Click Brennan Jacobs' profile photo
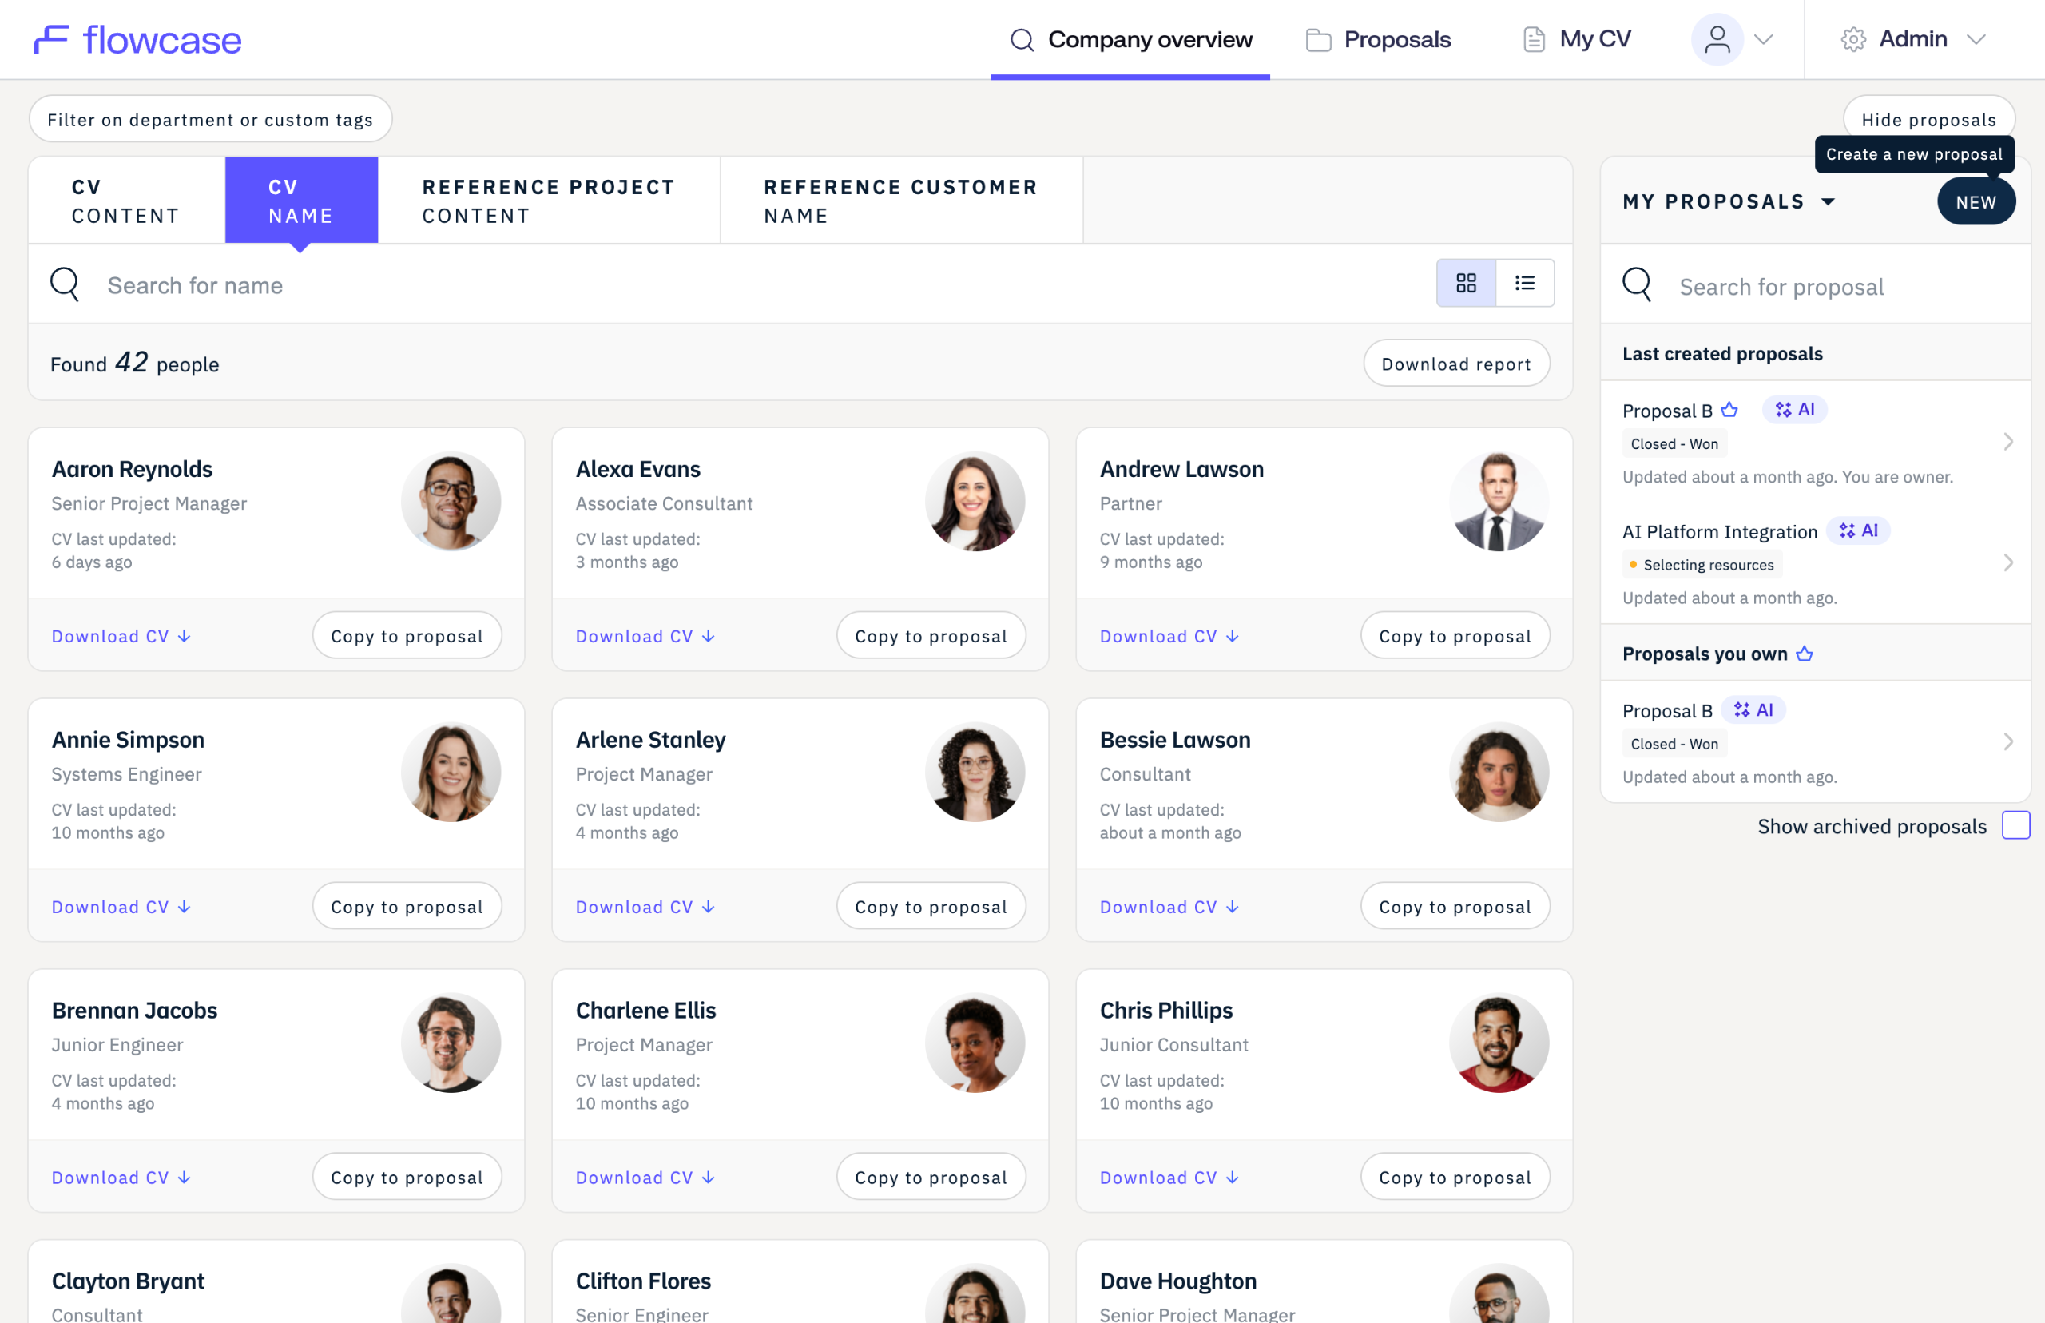This screenshot has width=2045, height=1323. point(451,1043)
